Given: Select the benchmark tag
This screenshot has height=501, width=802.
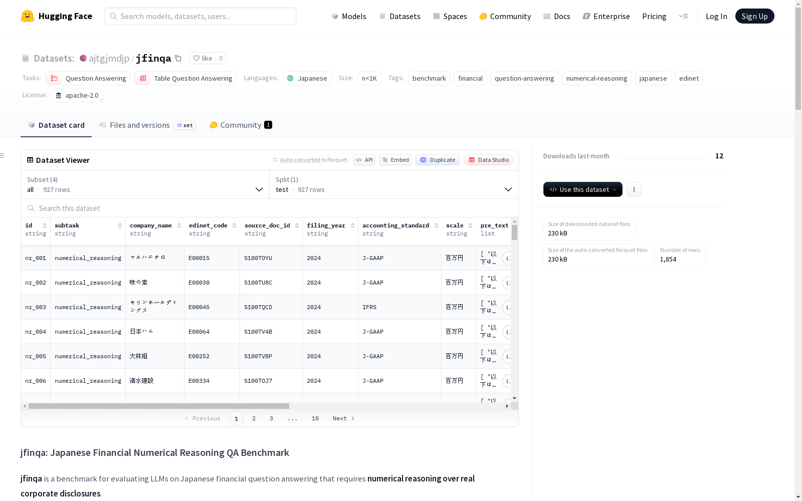Looking at the screenshot, I should click(x=429, y=78).
